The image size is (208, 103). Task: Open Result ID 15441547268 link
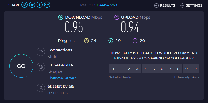point(107,5)
